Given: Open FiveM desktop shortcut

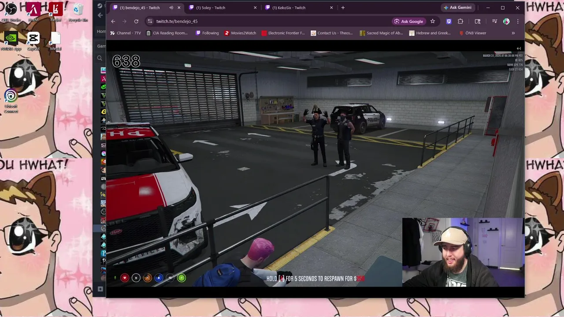Looking at the screenshot, I should coord(33,12).
